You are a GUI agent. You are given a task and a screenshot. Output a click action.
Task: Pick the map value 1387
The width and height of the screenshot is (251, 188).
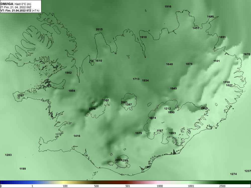point(129,105)
